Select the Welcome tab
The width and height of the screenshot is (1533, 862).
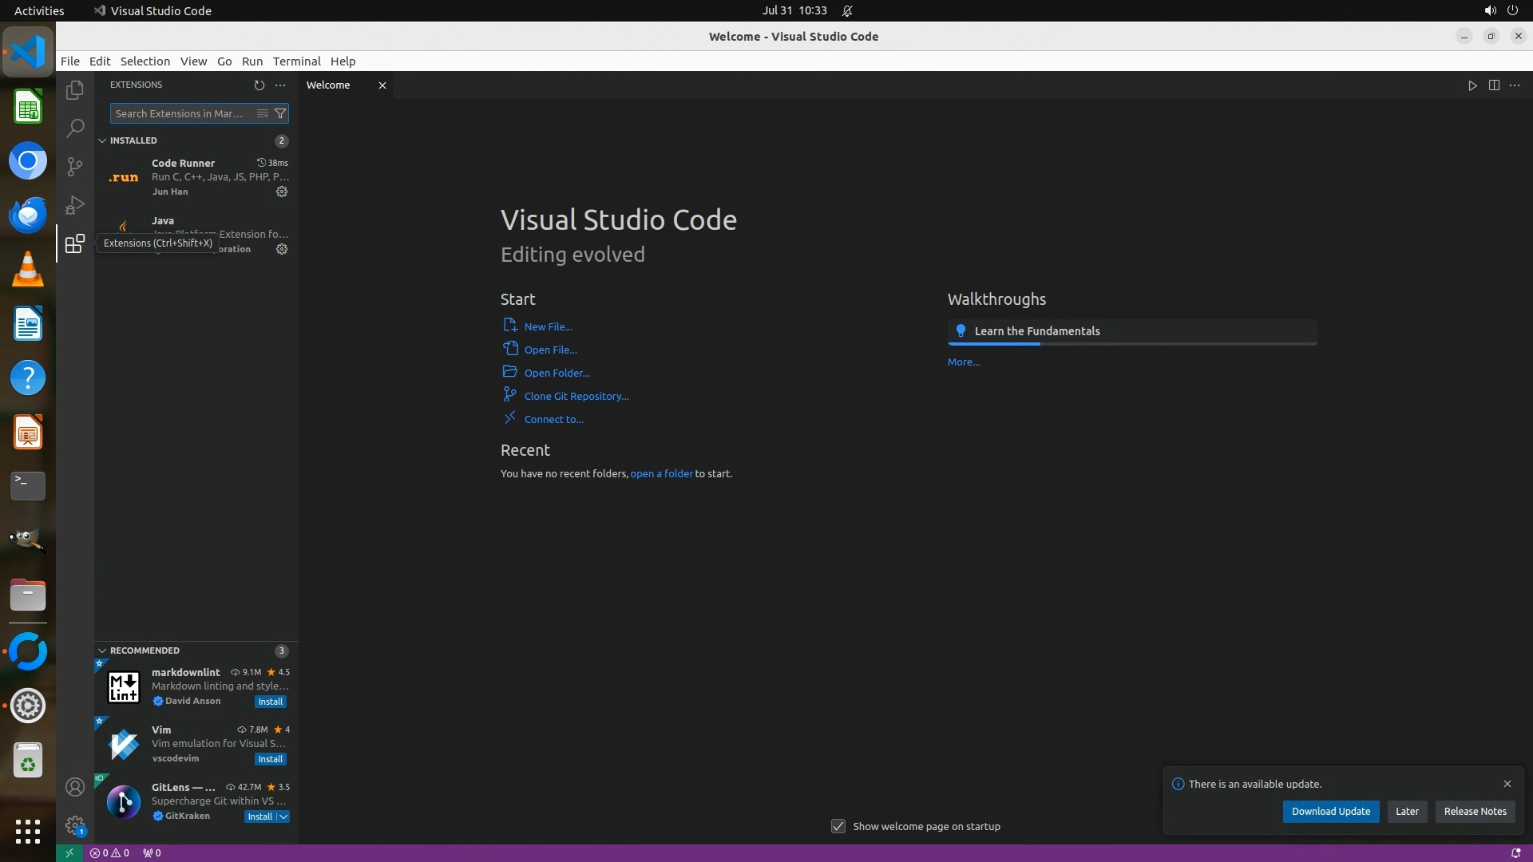(328, 85)
